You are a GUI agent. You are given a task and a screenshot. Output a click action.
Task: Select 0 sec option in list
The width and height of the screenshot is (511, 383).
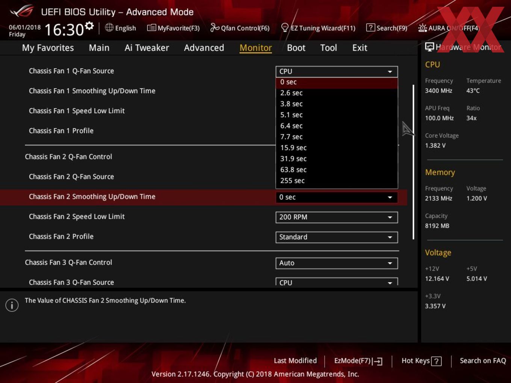[x=337, y=82]
